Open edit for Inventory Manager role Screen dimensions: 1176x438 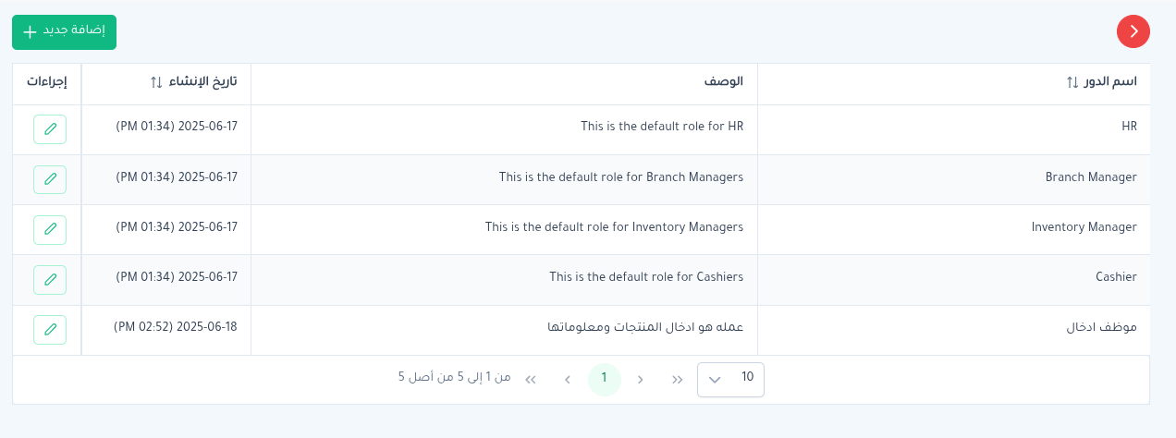(50, 228)
